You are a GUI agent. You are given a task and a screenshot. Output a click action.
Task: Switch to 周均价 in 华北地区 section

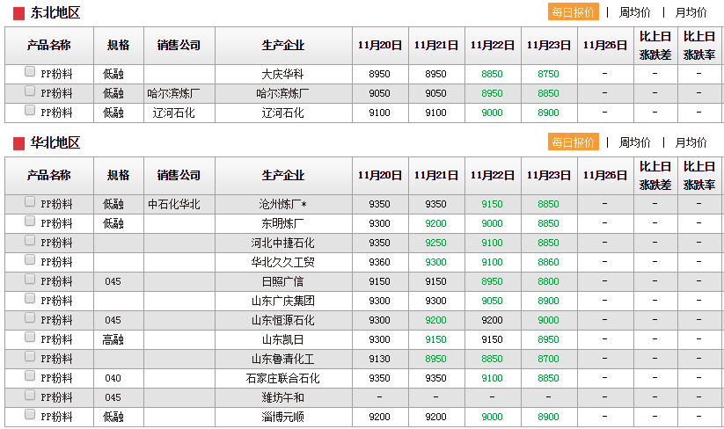pyautogui.click(x=634, y=142)
